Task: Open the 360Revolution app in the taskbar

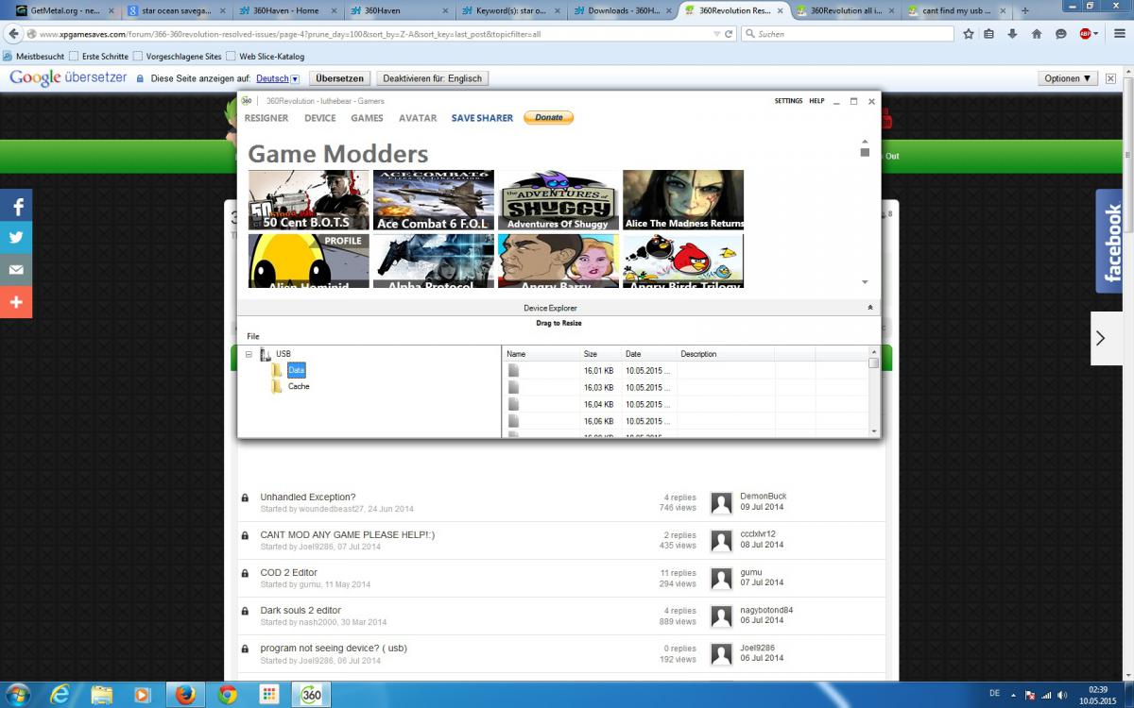Action: coord(310,695)
